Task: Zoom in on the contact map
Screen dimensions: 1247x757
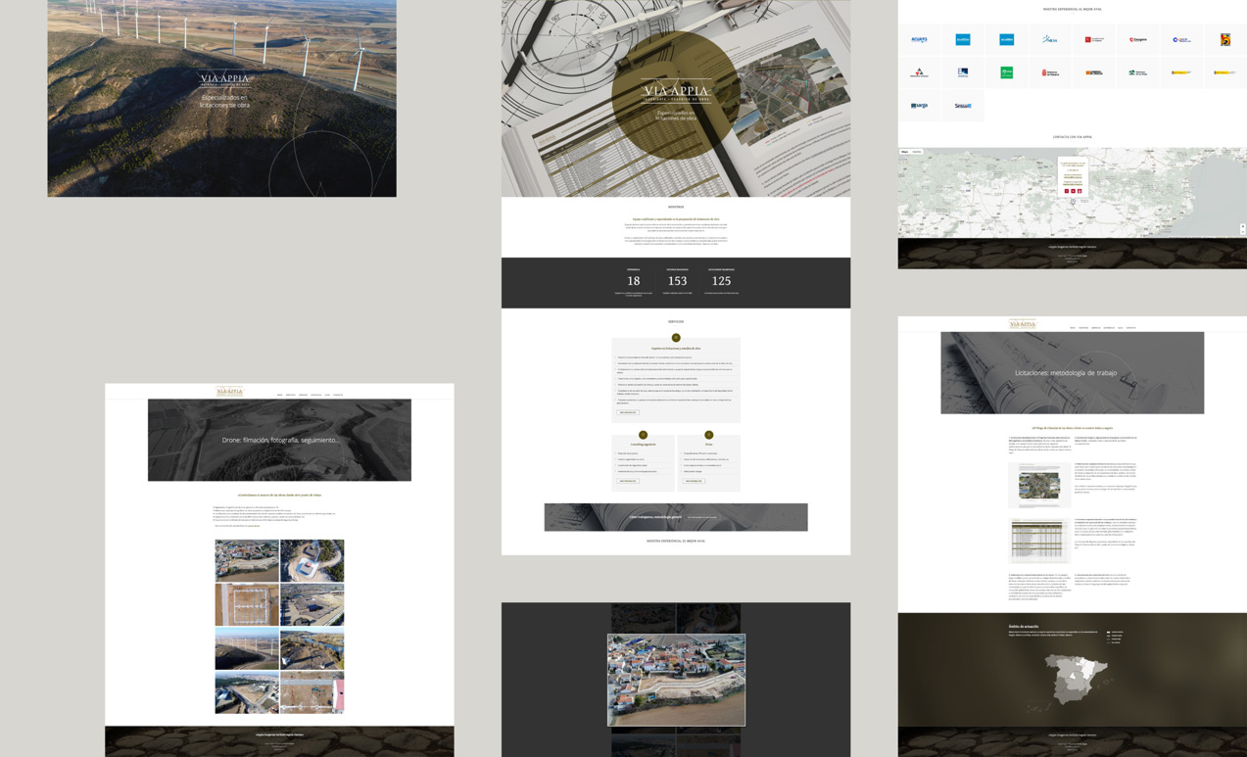Action: pyautogui.click(x=1242, y=226)
